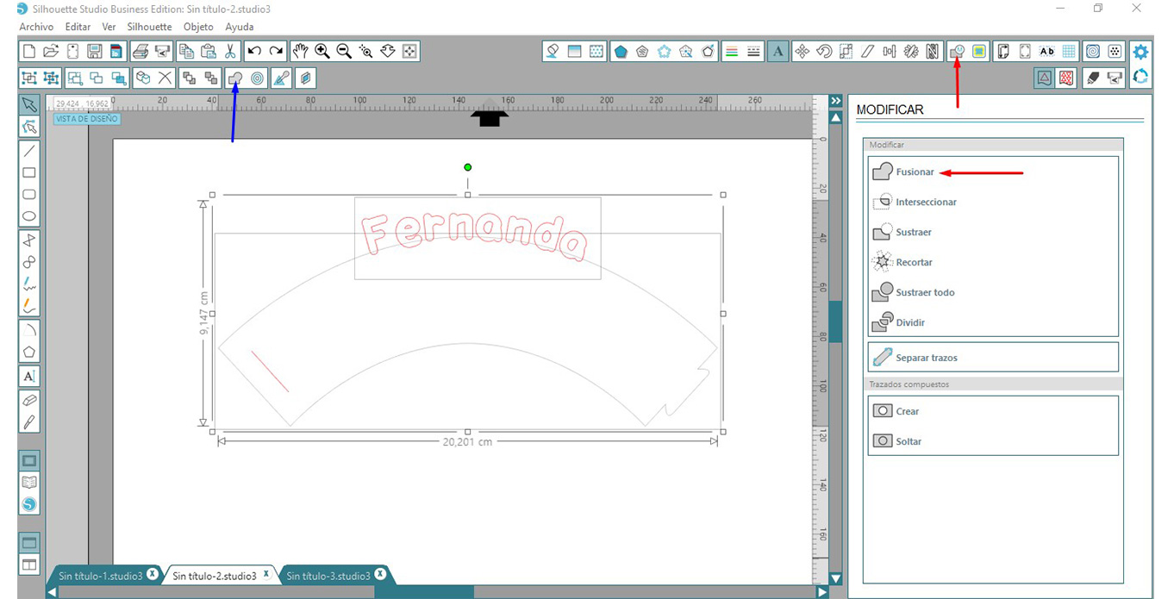The image size is (1174, 599).
Task: Cut with the scissors icon
Action: (230, 51)
